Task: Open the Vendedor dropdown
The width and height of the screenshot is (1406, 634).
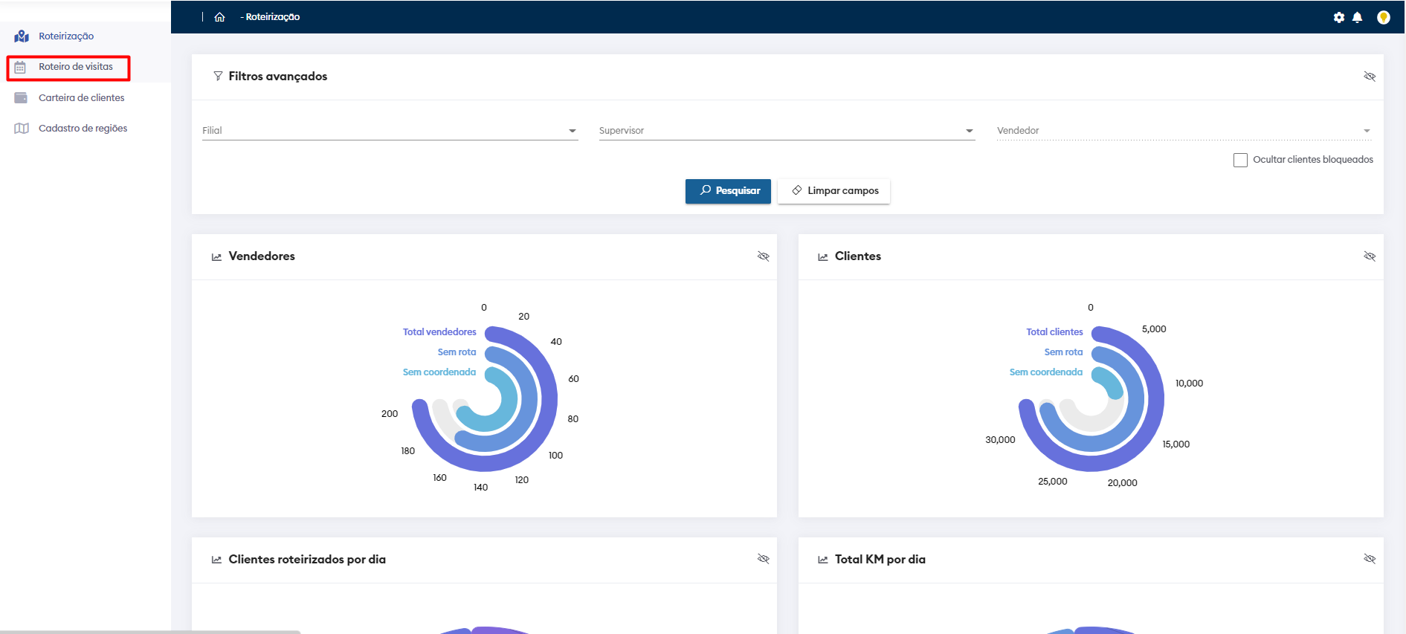Action: pos(1366,131)
